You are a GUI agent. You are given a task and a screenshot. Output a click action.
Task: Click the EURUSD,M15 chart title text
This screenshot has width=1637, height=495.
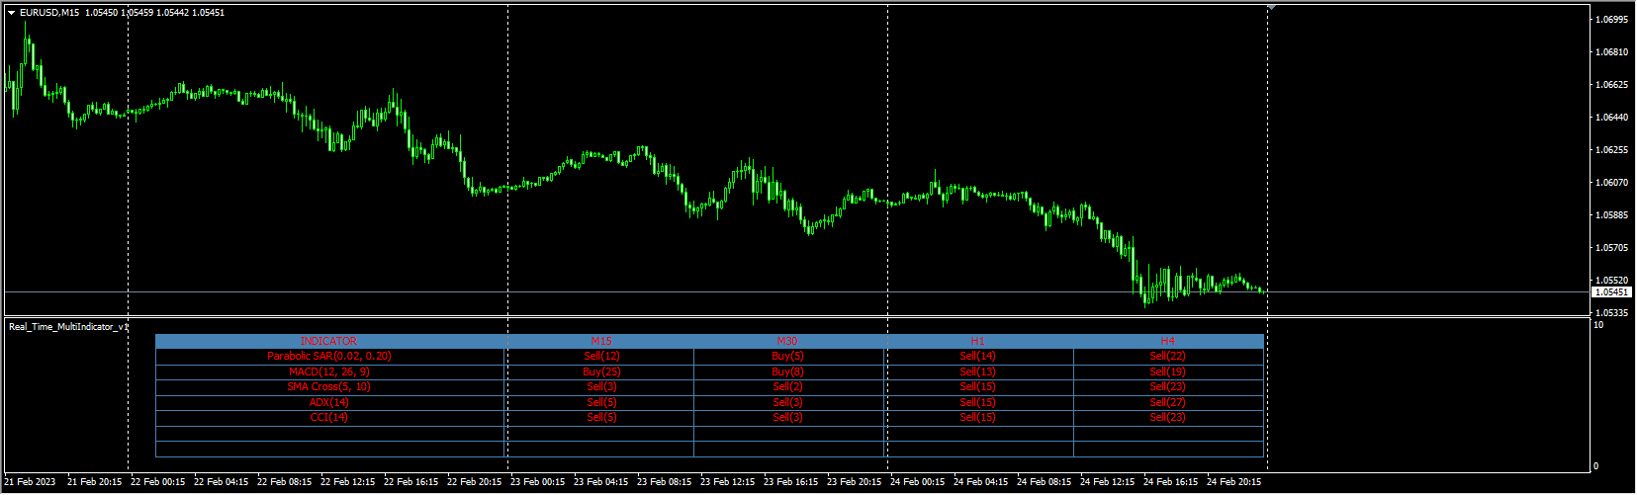(49, 13)
